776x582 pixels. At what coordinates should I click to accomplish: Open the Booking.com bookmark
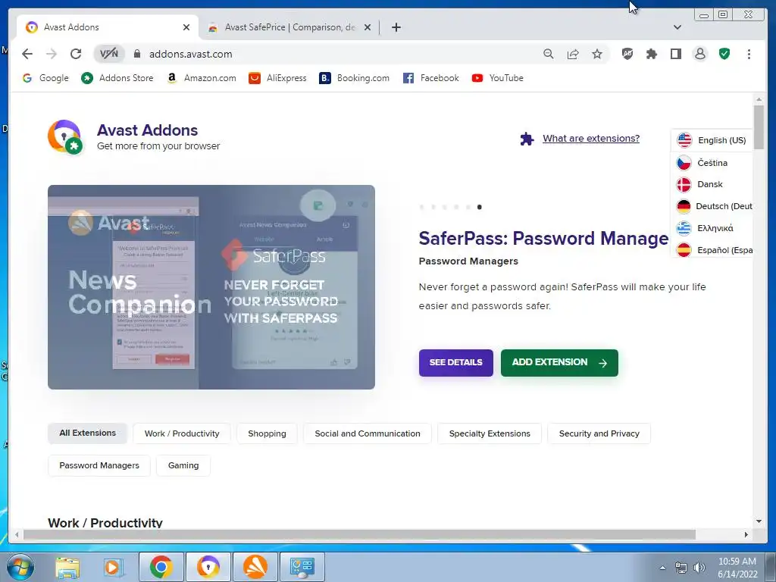point(355,78)
